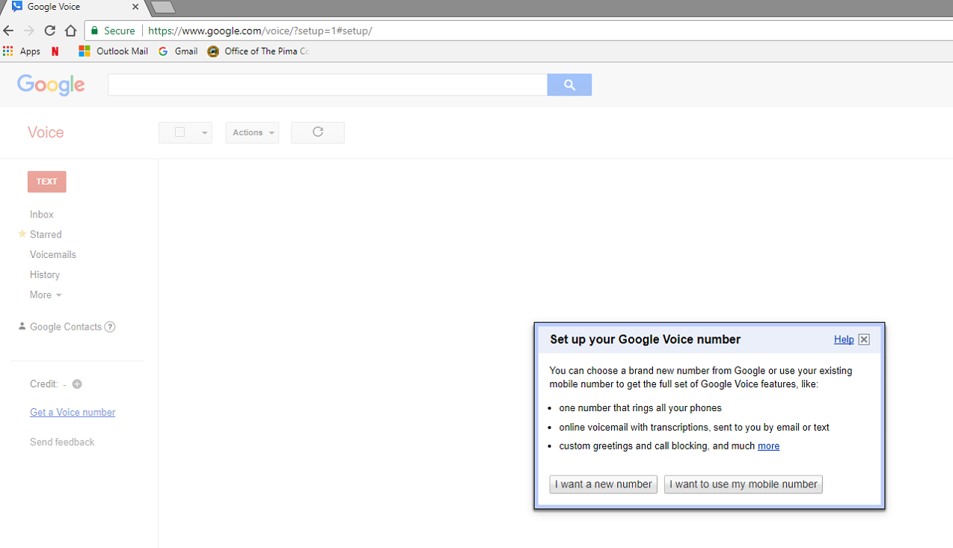
Task: Switch to the TEXT tab
Action: coord(46,181)
